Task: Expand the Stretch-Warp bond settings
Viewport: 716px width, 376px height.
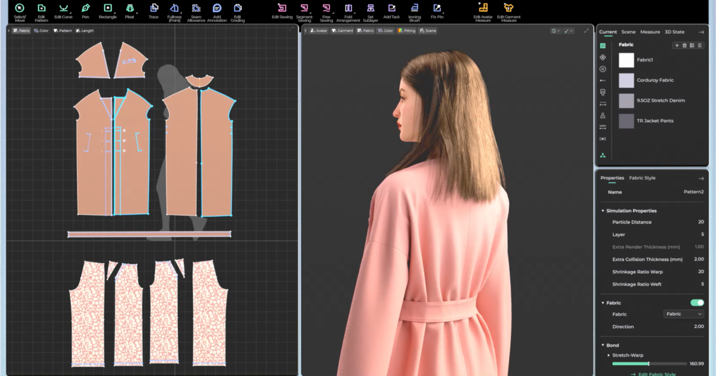Action: click(609, 355)
